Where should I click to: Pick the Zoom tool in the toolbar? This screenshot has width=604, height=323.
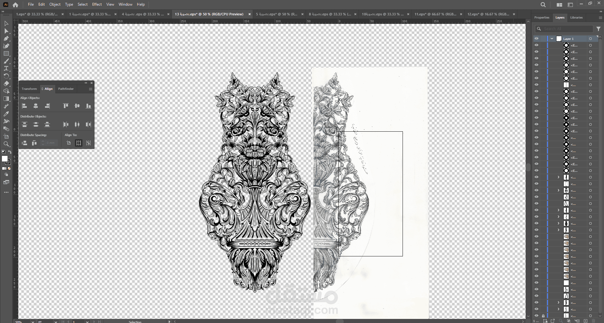tap(6, 144)
